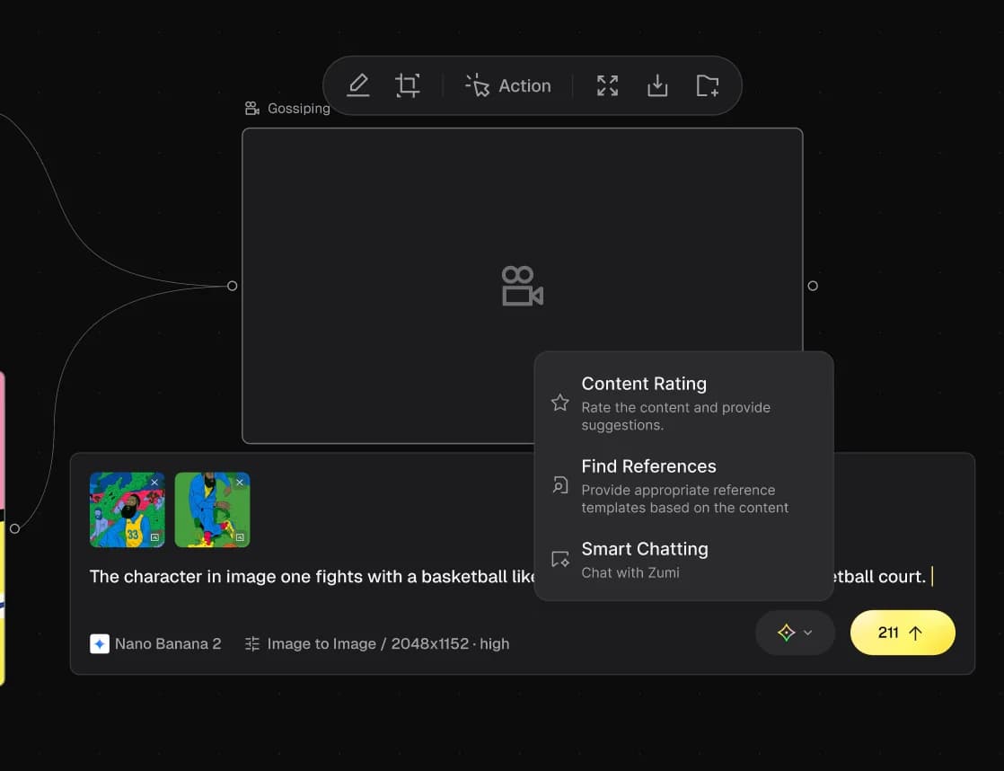Open Nano Banana 2 model selector

pyautogui.click(x=155, y=643)
